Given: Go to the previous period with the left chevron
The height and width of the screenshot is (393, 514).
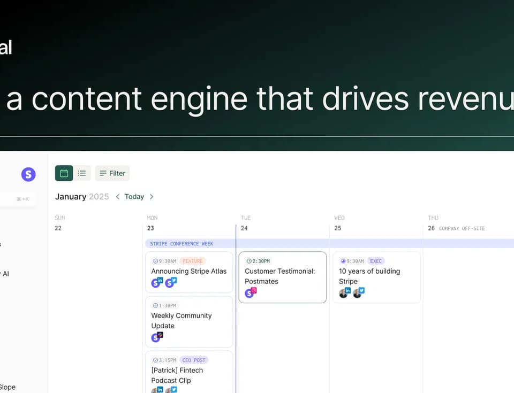Looking at the screenshot, I should click(x=118, y=197).
